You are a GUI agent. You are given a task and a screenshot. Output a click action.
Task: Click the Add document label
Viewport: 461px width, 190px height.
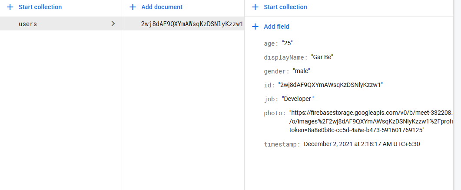pos(162,7)
